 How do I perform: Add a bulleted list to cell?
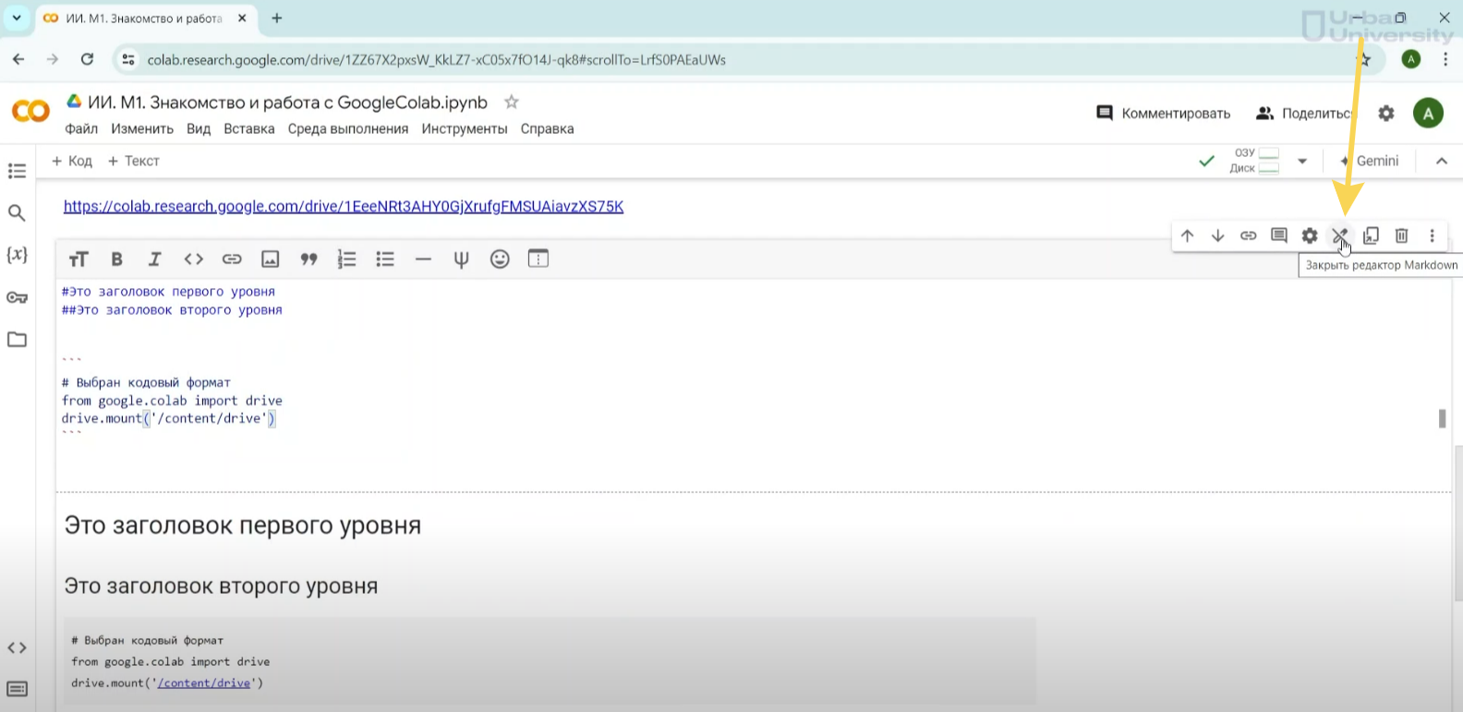pyautogui.click(x=385, y=259)
